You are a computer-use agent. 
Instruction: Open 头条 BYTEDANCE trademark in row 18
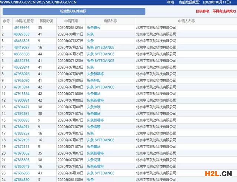tap(100, 140)
